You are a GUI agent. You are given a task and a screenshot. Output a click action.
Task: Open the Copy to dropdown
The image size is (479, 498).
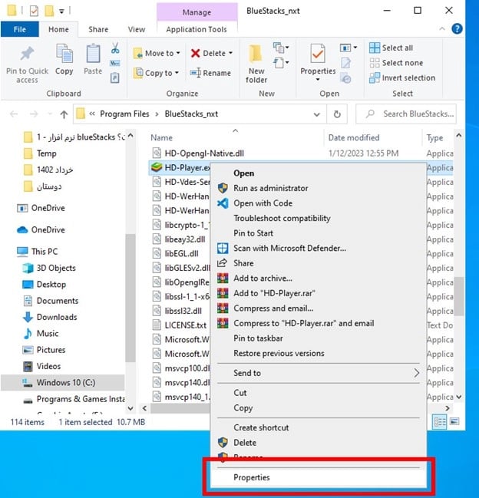[156, 73]
